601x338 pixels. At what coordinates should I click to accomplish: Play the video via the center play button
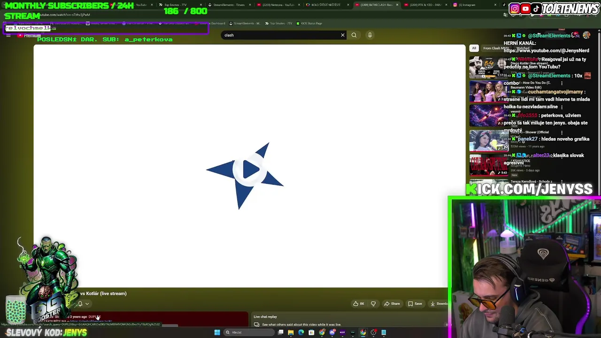coord(250,169)
